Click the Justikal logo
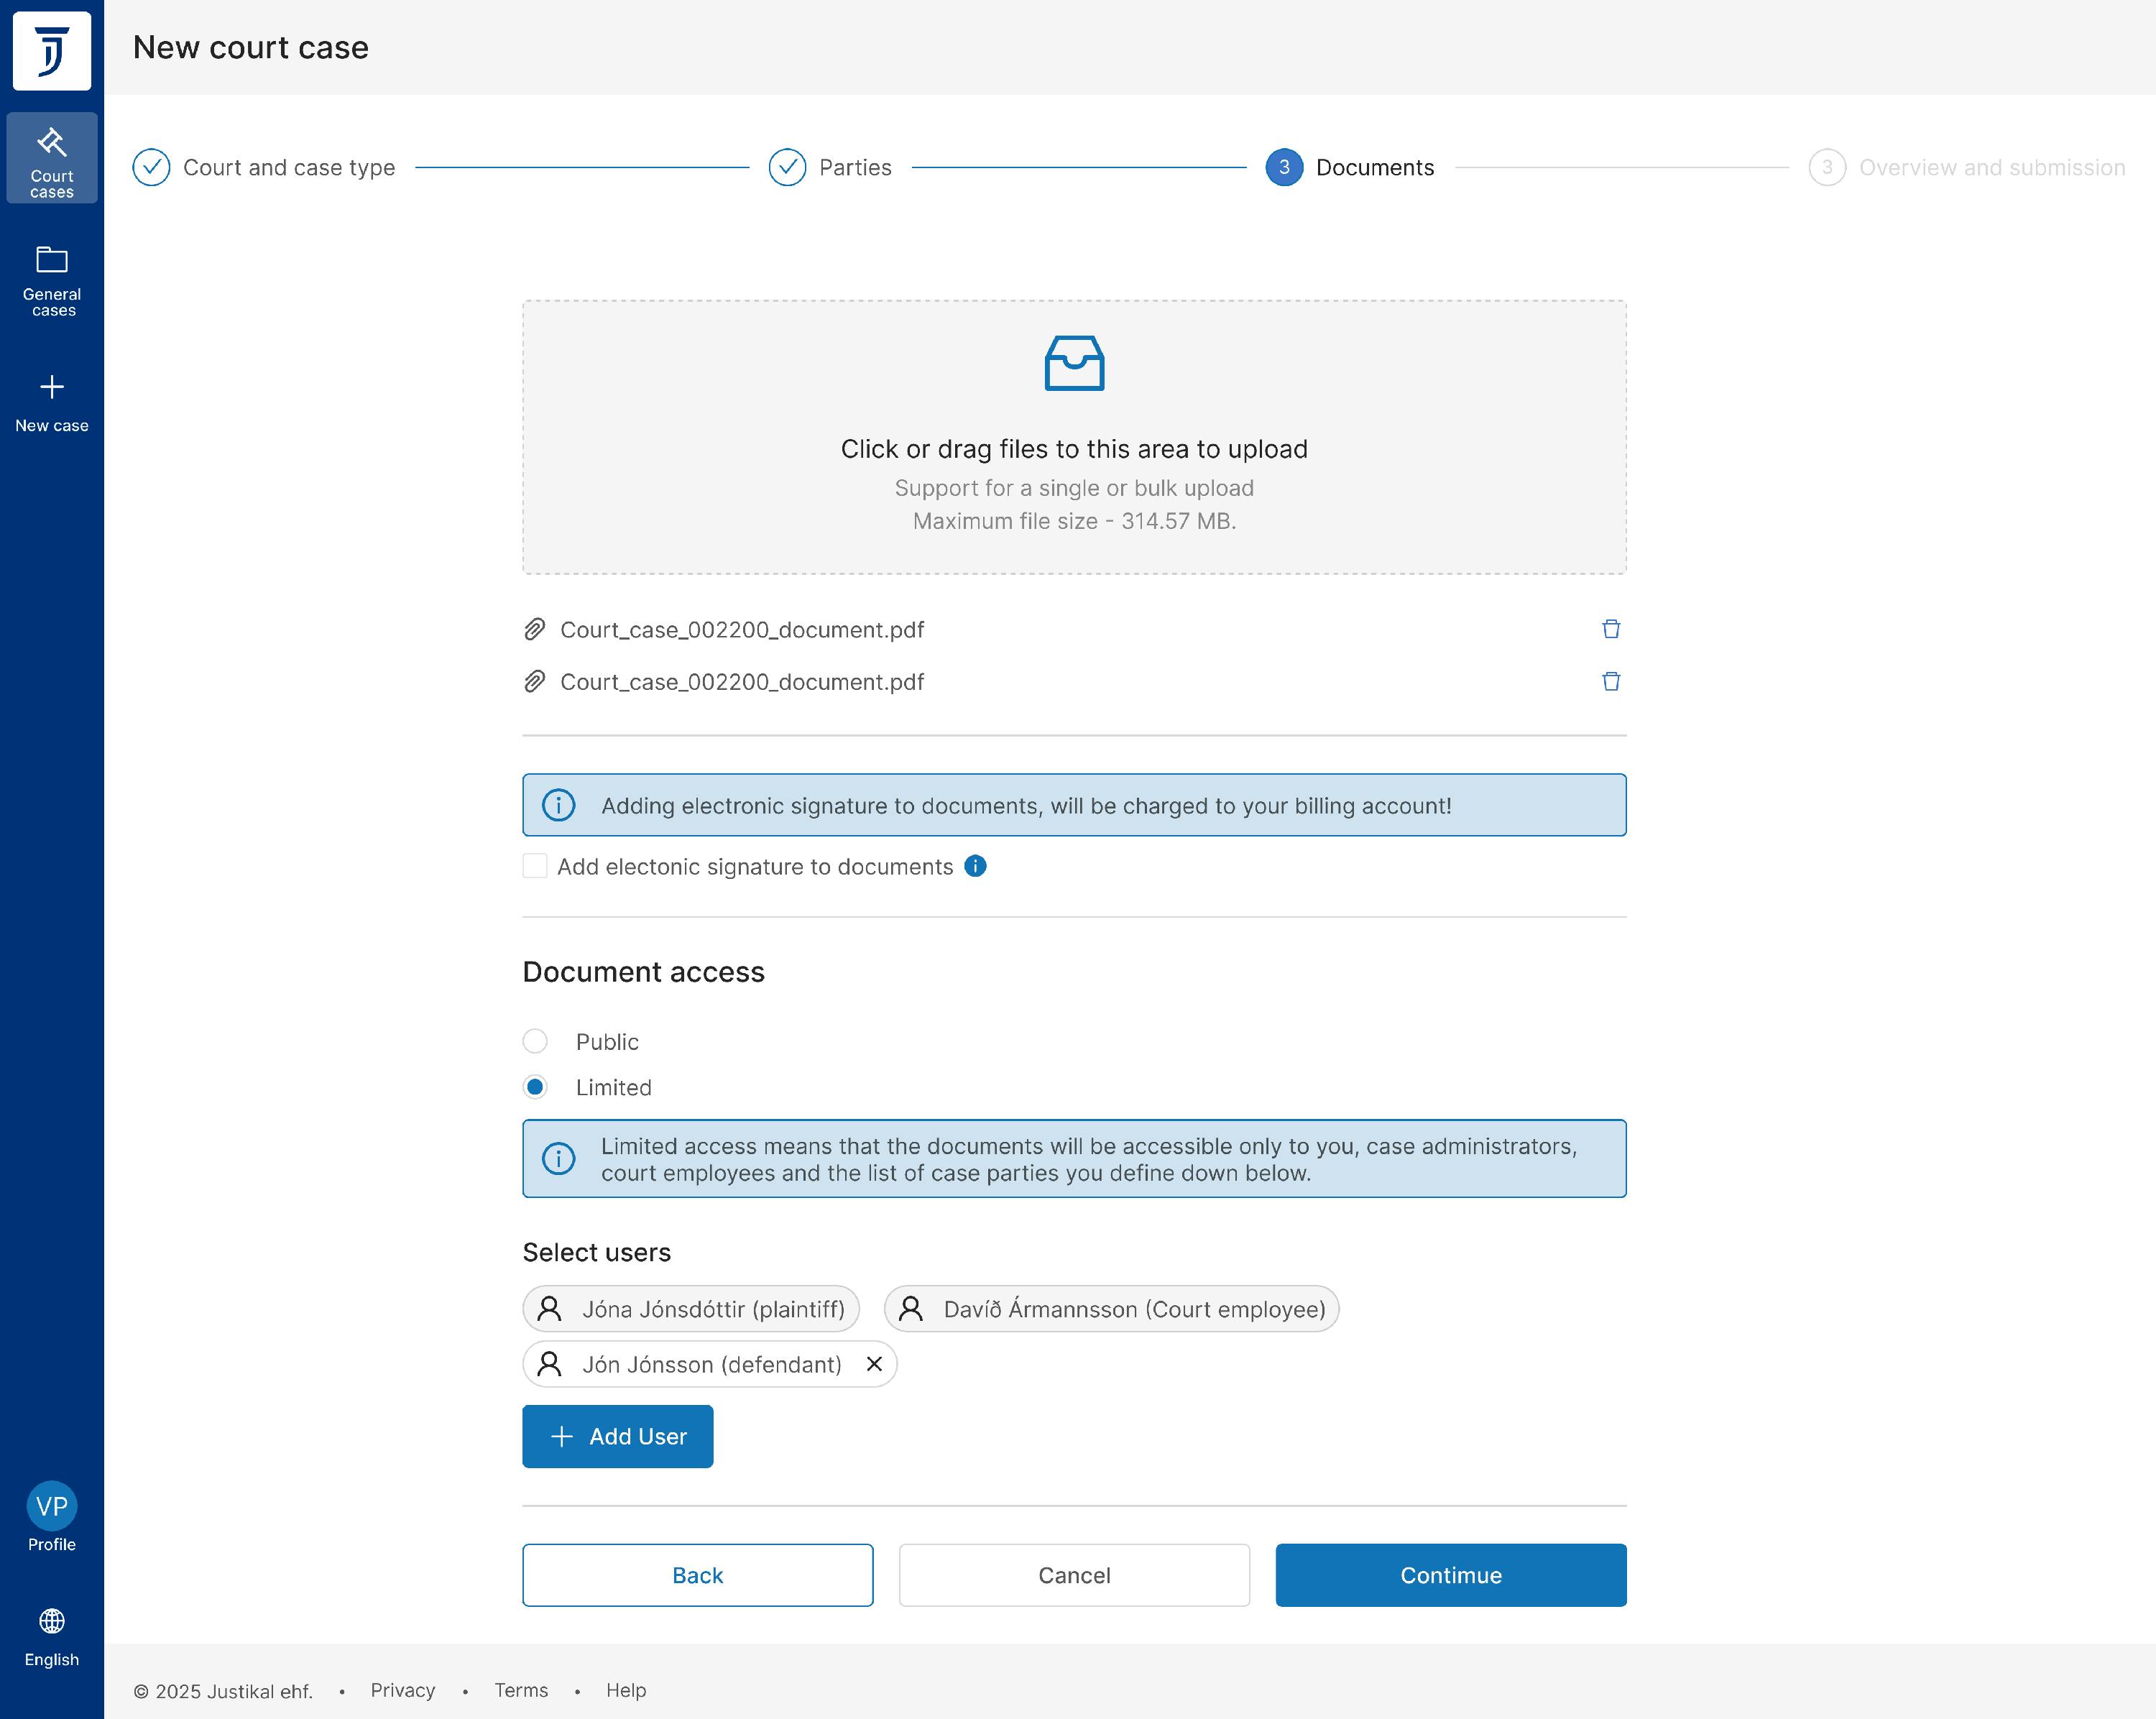 (52, 51)
